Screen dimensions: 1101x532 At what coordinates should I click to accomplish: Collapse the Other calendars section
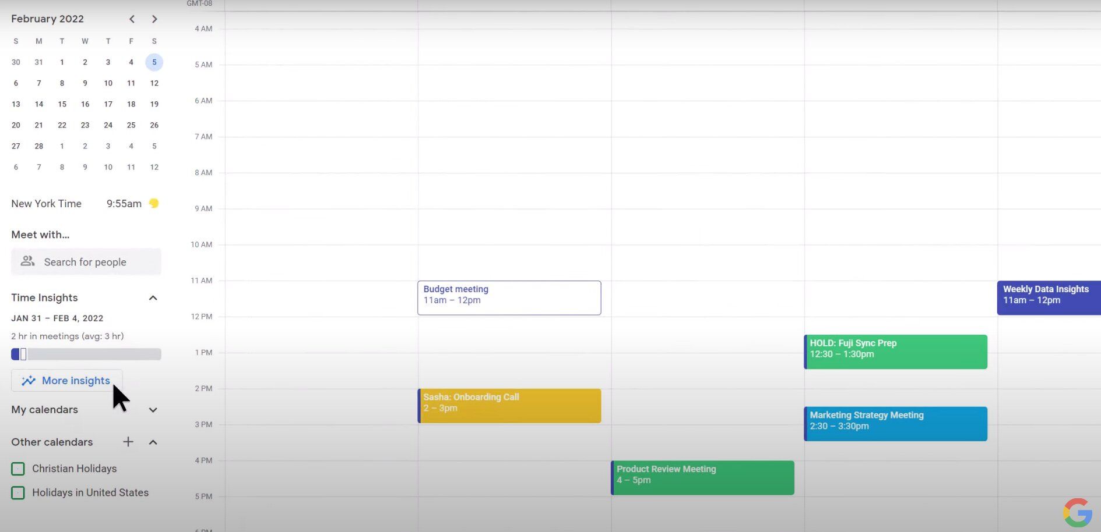click(x=153, y=442)
